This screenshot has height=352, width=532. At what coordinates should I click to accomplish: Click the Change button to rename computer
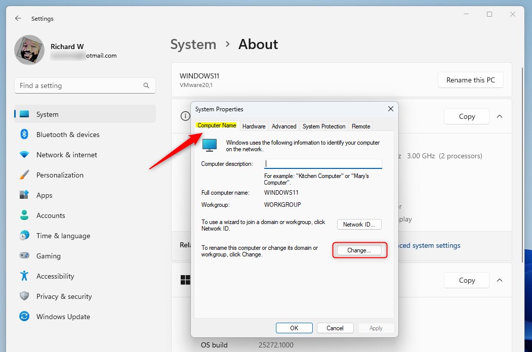click(359, 250)
